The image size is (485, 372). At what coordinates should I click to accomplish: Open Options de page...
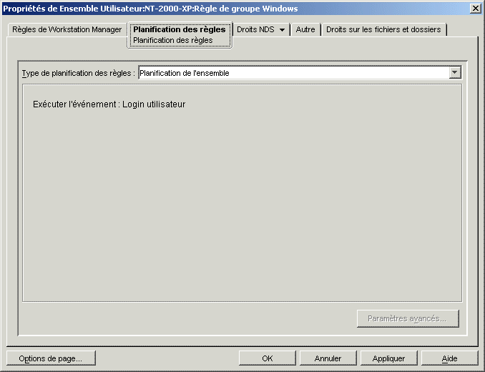coord(51,358)
